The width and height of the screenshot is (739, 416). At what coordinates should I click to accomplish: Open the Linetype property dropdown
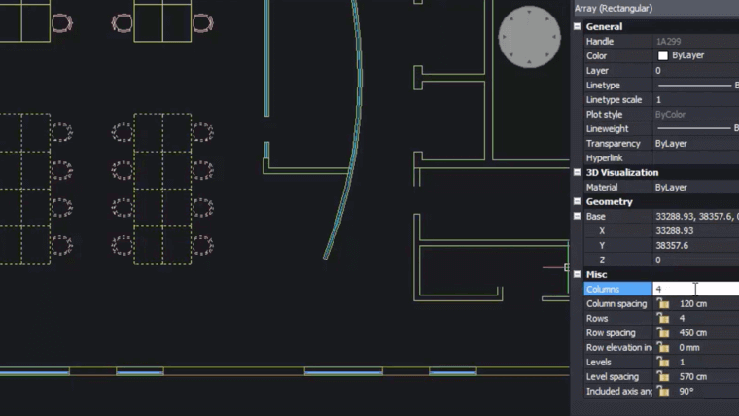pos(695,86)
